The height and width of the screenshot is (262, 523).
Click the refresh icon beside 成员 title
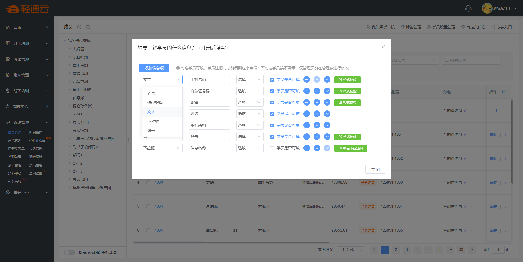click(88, 27)
